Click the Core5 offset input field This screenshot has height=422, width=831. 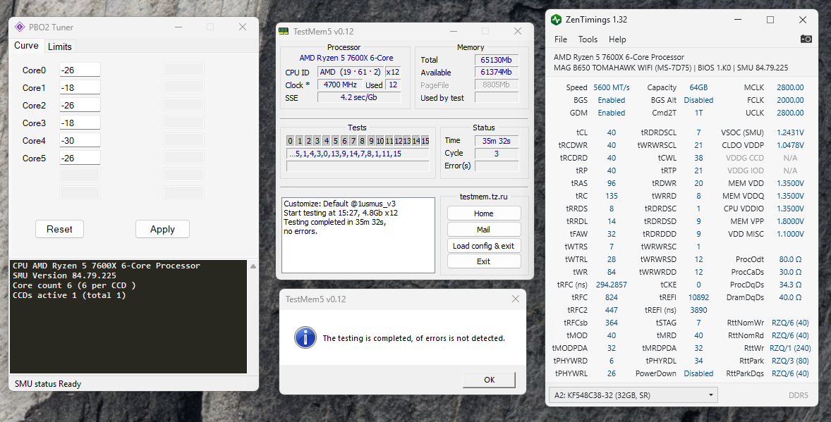click(80, 158)
